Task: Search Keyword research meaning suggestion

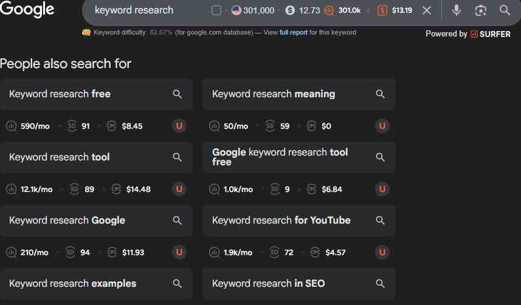Action: (x=299, y=94)
